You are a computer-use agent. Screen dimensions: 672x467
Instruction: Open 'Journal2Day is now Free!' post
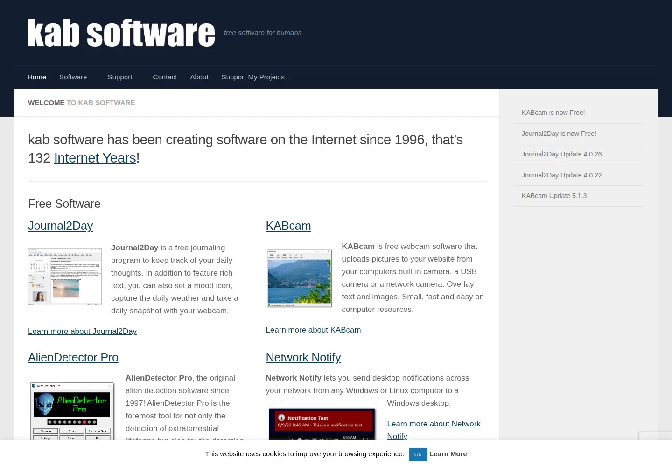tap(559, 134)
